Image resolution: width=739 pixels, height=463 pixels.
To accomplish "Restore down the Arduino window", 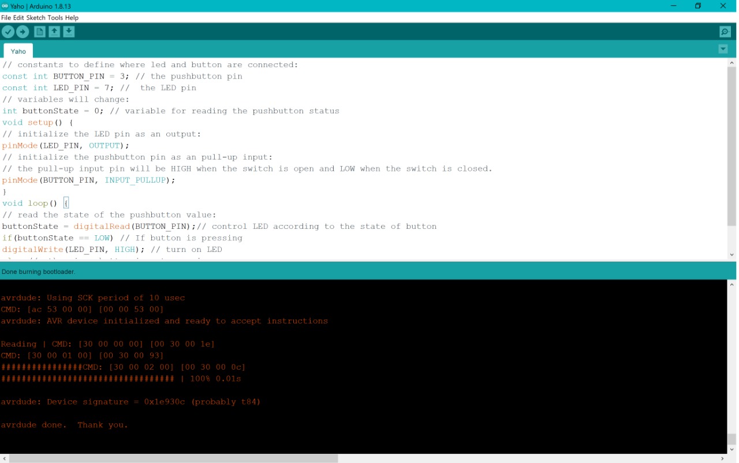I will pos(698,6).
